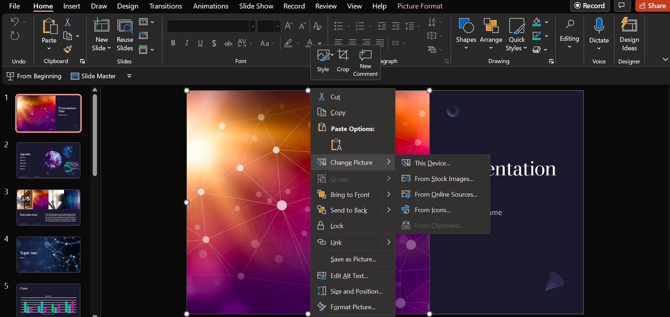
Task: Align text left
Action: 339,43
